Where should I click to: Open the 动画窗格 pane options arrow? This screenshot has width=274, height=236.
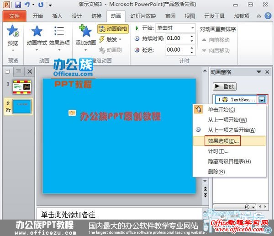pos(259,72)
